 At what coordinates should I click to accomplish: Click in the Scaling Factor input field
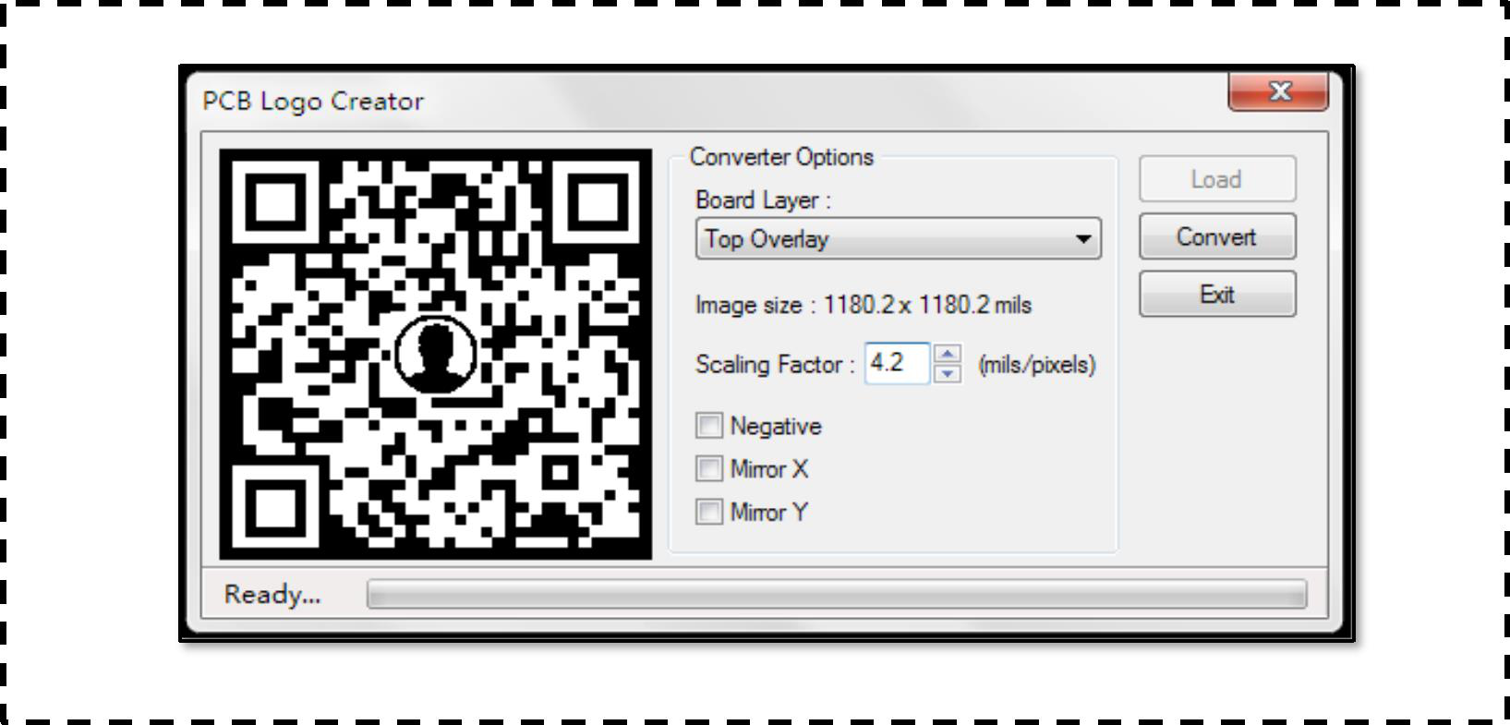(x=897, y=363)
